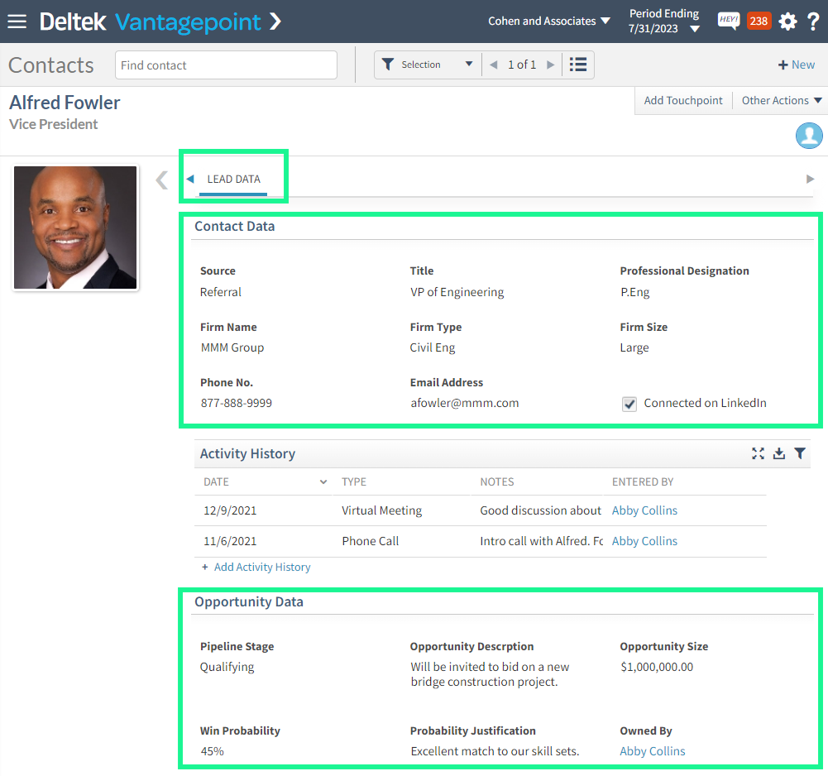Viewport: 828px width, 776px height.
Task: Open the 238 notifications badge
Action: pyautogui.click(x=759, y=22)
